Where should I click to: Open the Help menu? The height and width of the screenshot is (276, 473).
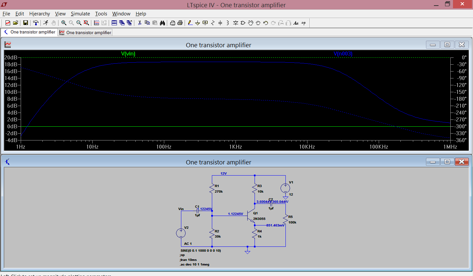click(x=141, y=14)
